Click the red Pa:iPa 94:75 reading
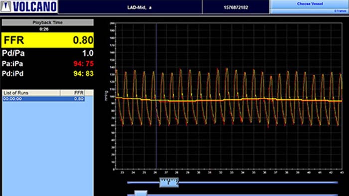The width and height of the screenshot is (349, 196). pos(83,64)
